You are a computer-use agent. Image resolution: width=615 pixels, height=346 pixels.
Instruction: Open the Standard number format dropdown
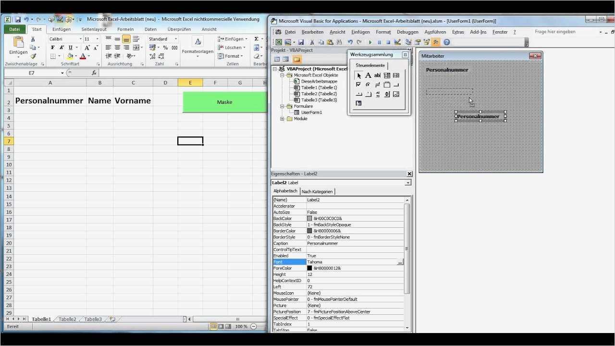click(x=175, y=39)
